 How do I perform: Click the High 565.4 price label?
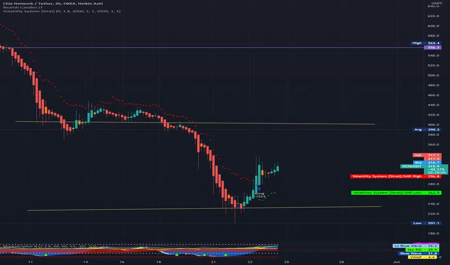426,43
